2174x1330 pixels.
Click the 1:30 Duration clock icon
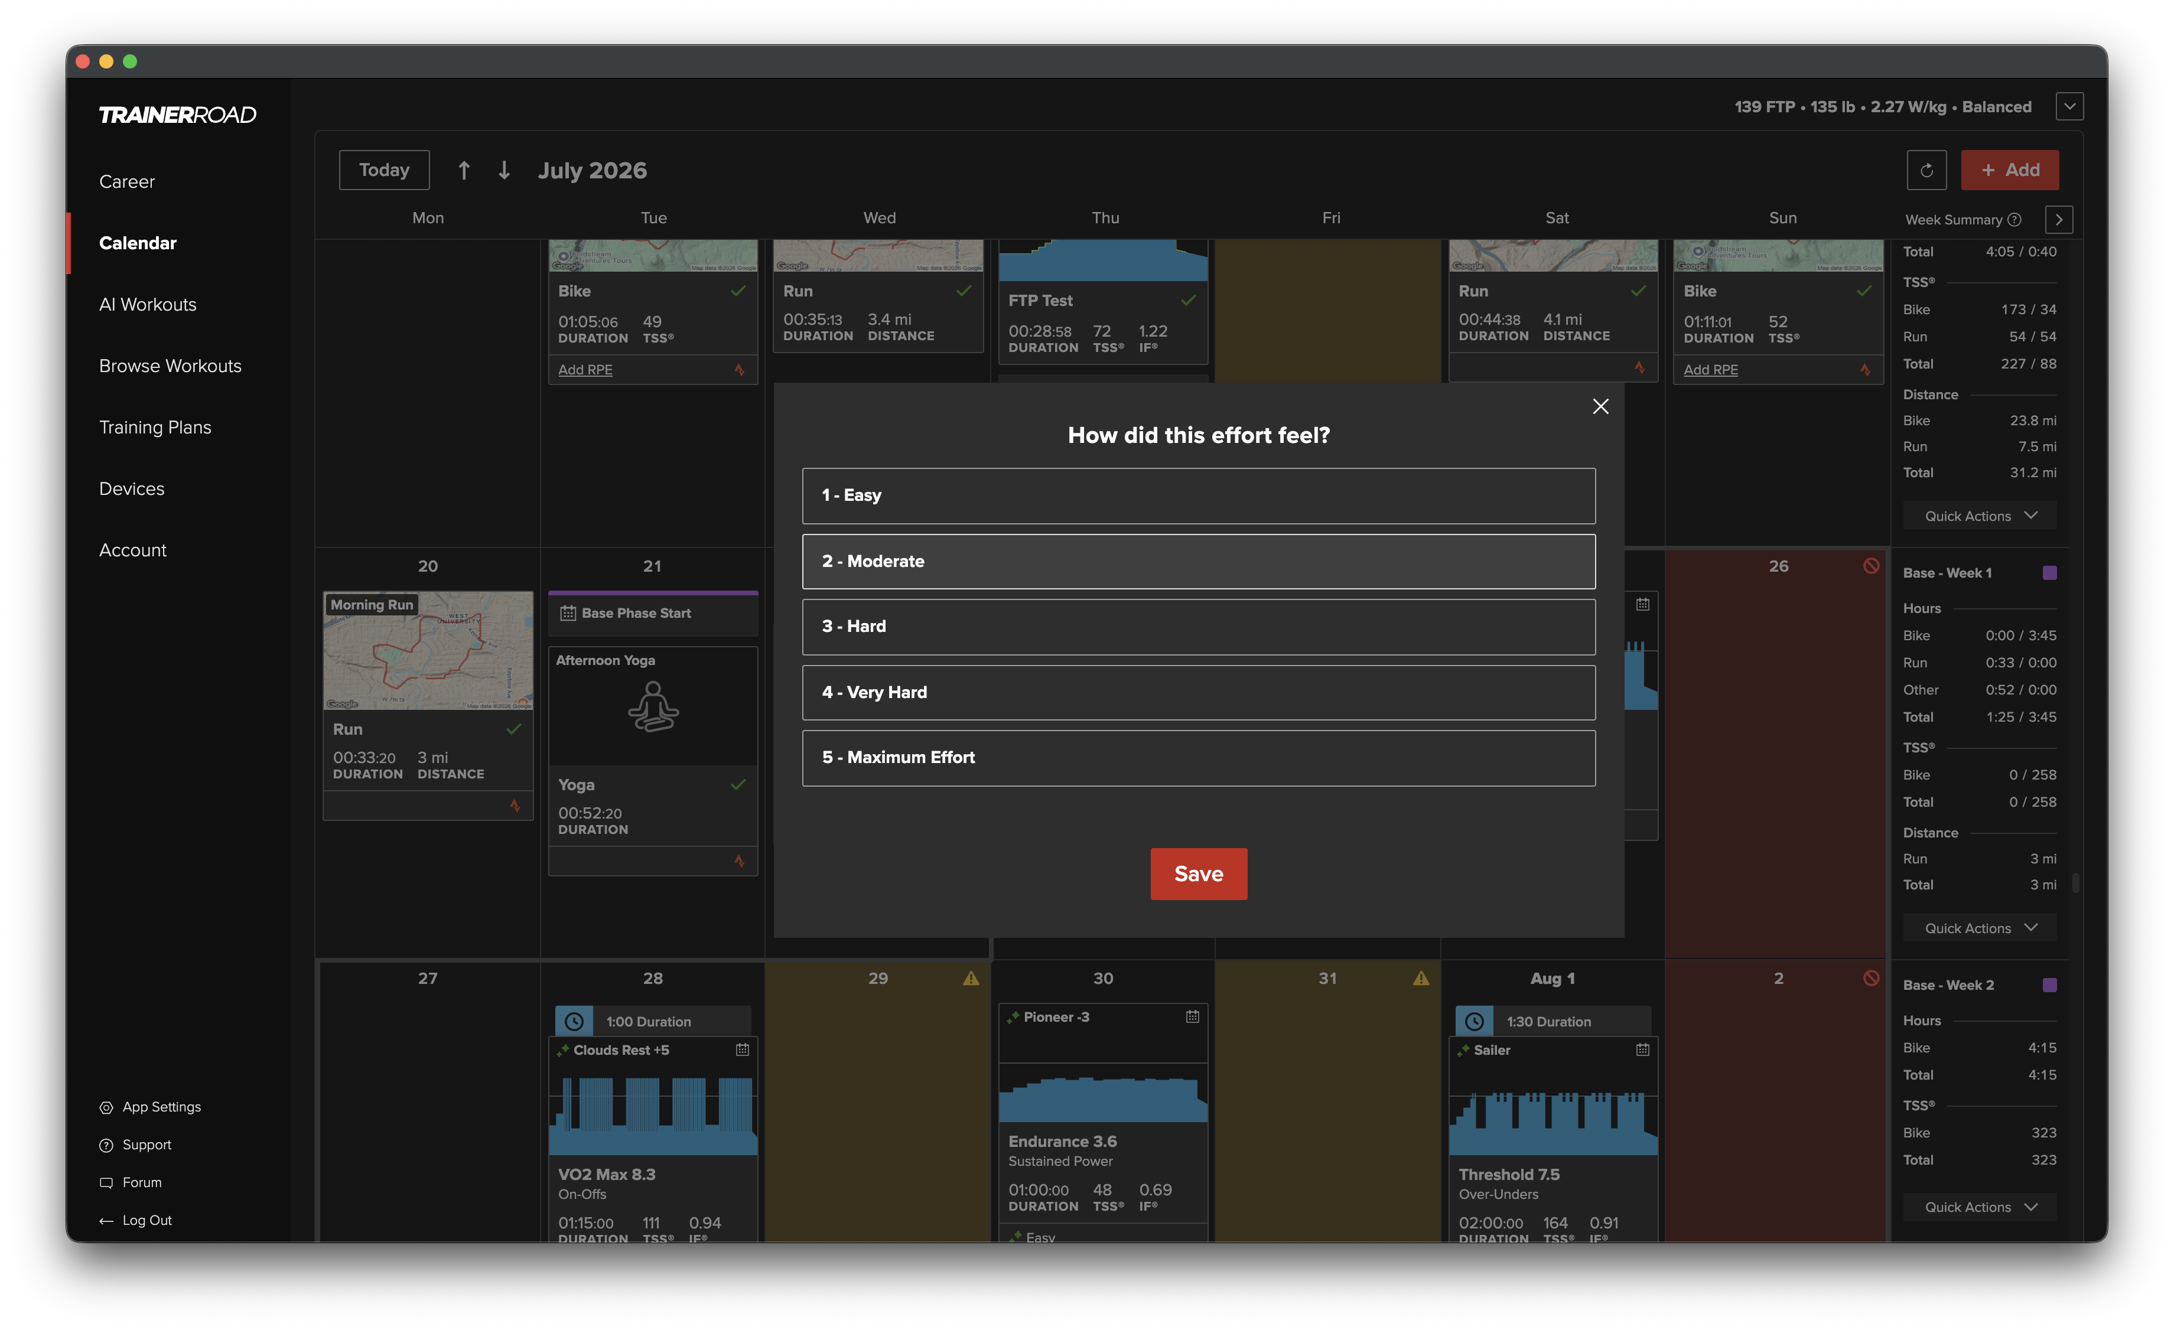tap(1473, 1021)
